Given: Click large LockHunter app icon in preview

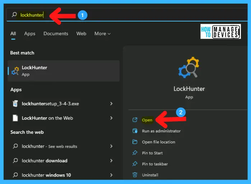Looking at the screenshot, I should [189, 67].
